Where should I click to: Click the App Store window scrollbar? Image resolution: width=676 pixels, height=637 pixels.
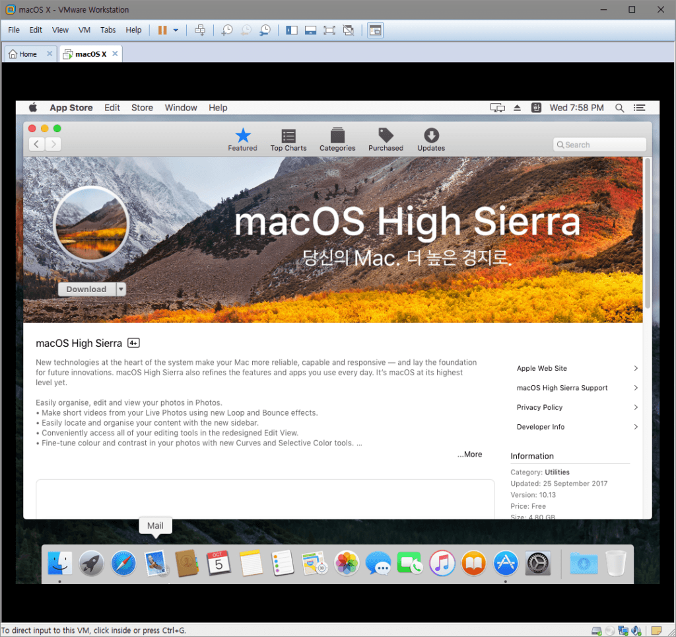click(x=648, y=233)
